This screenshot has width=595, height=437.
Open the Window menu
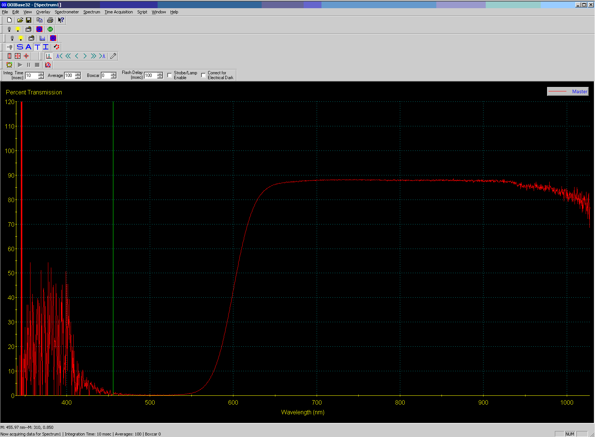tap(159, 12)
